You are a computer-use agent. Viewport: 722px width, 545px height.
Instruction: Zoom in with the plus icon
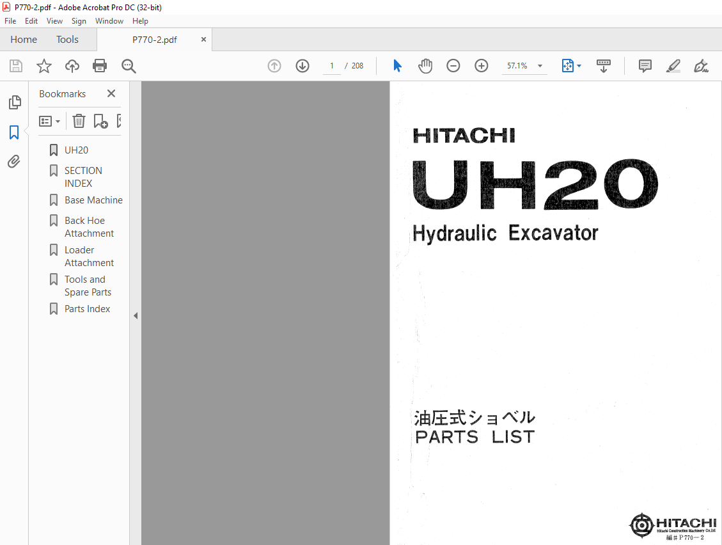click(x=481, y=66)
